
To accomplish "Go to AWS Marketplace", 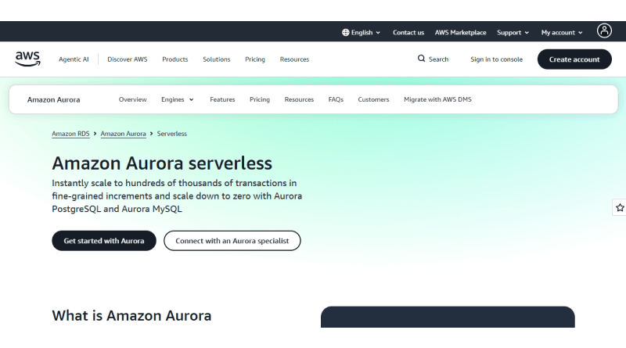I will [460, 32].
